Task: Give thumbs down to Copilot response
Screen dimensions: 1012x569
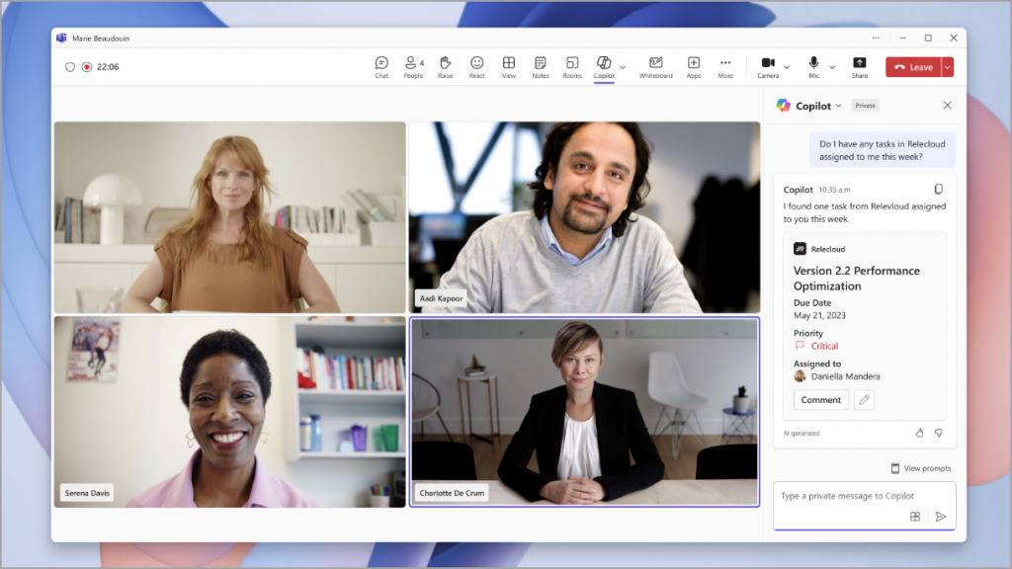Action: pyautogui.click(x=939, y=433)
